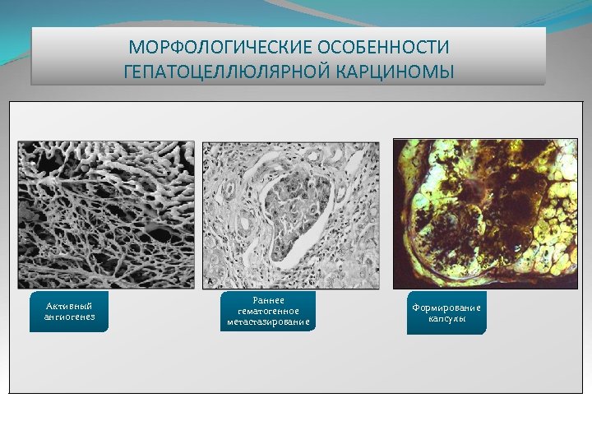This screenshot has height=444, width=592.
Task: Click the 'Раннее гематогенное метастазирование' label box
Action: 268,311
